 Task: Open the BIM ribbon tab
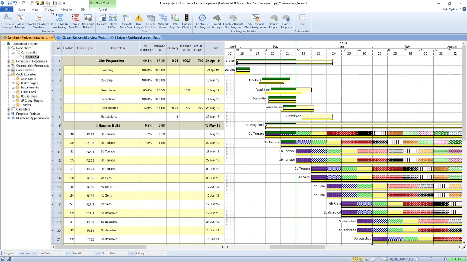[x=83, y=9]
